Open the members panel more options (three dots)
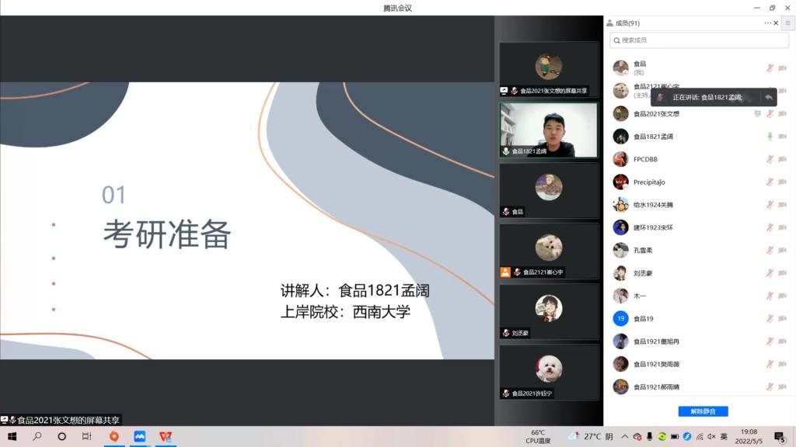This screenshot has height=447, width=796. [x=767, y=23]
